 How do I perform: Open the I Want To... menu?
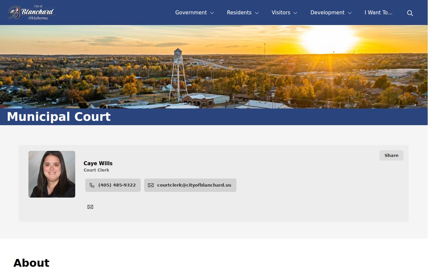[379, 13]
